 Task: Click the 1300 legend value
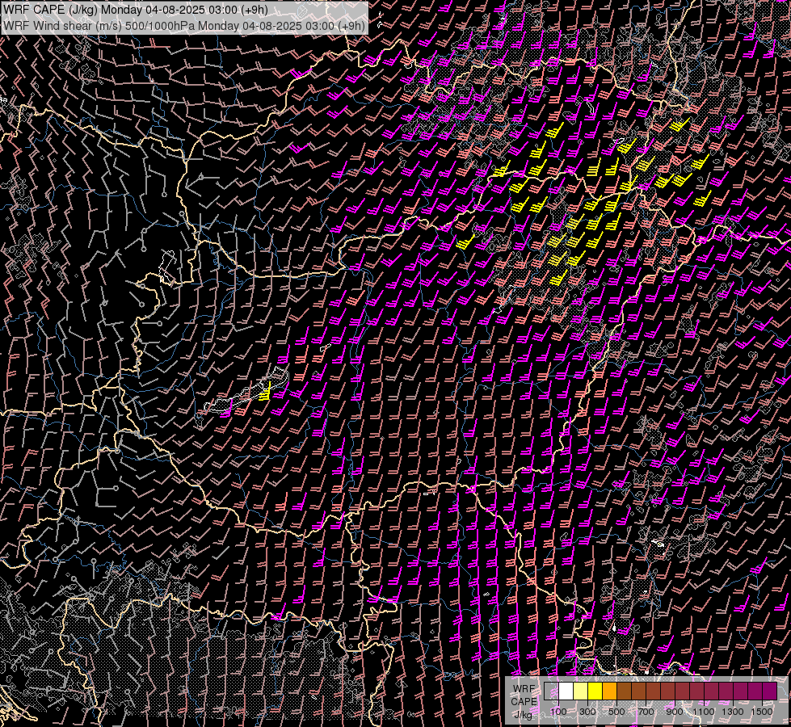coord(733,712)
